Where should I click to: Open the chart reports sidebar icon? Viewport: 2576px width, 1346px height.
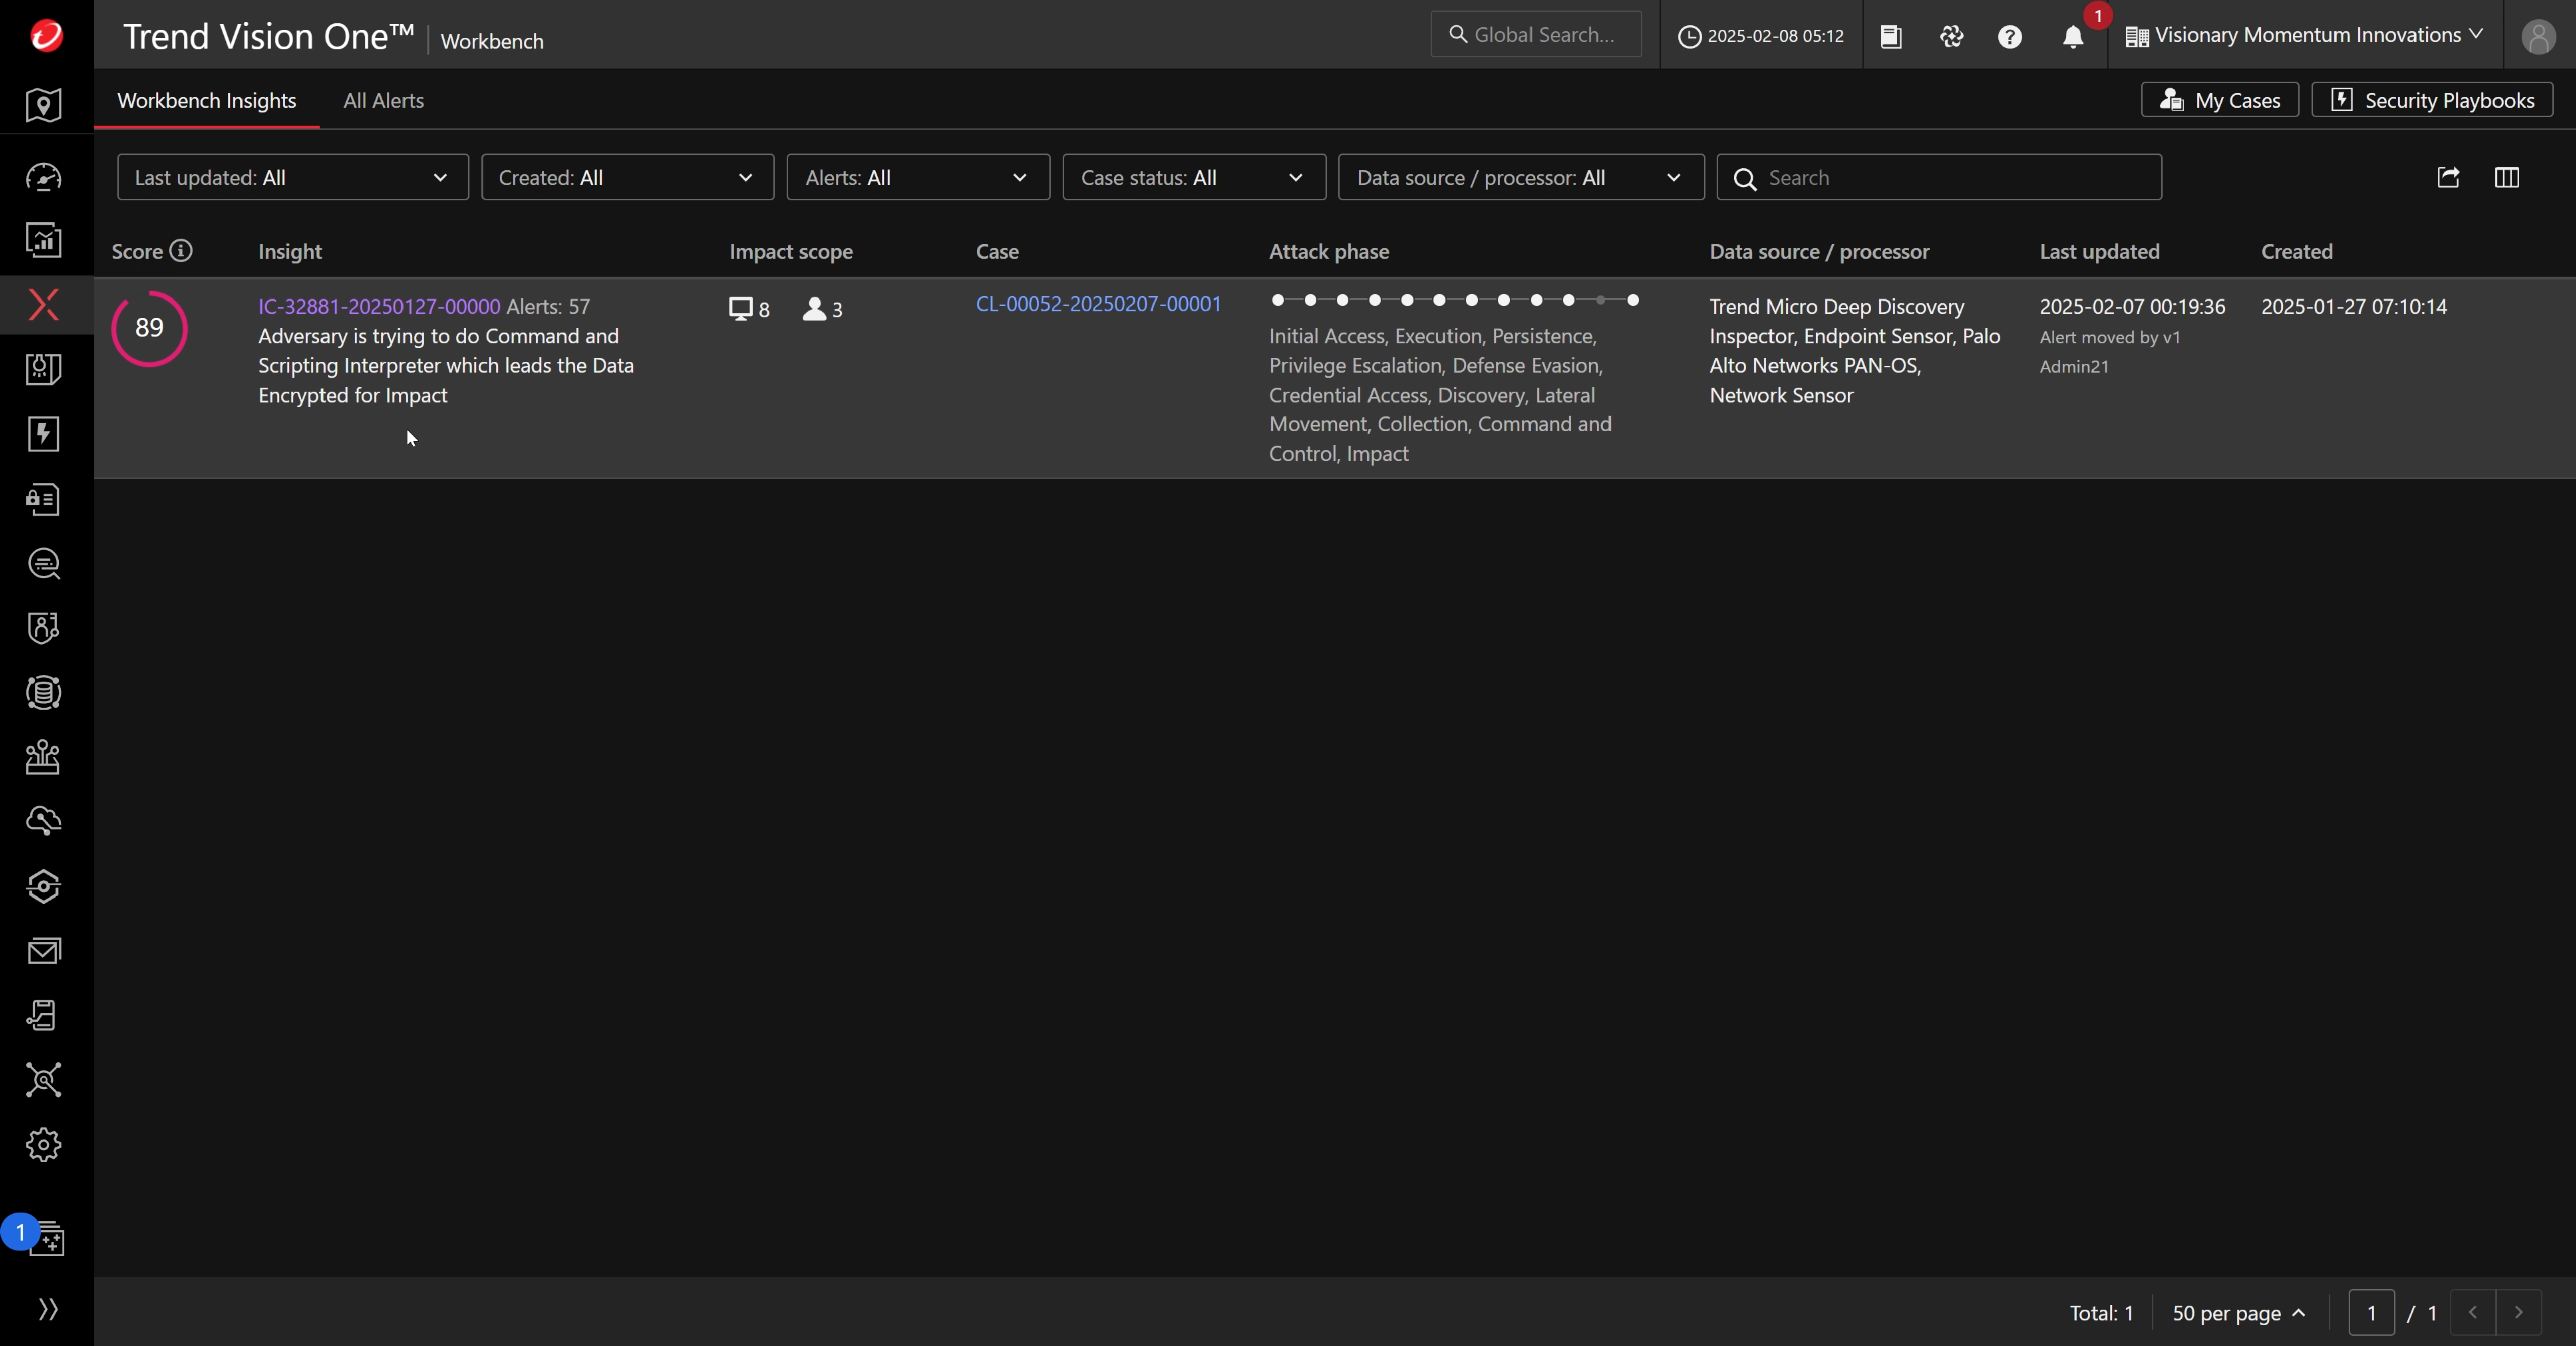click(44, 240)
